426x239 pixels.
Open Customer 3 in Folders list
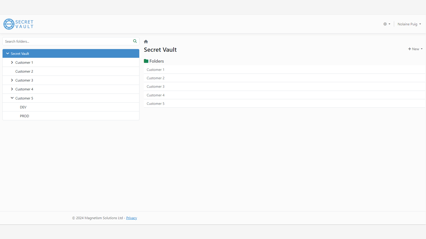click(285, 87)
